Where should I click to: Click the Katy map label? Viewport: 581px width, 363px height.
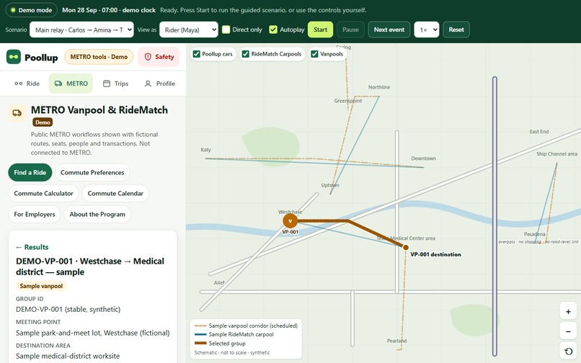(205, 150)
